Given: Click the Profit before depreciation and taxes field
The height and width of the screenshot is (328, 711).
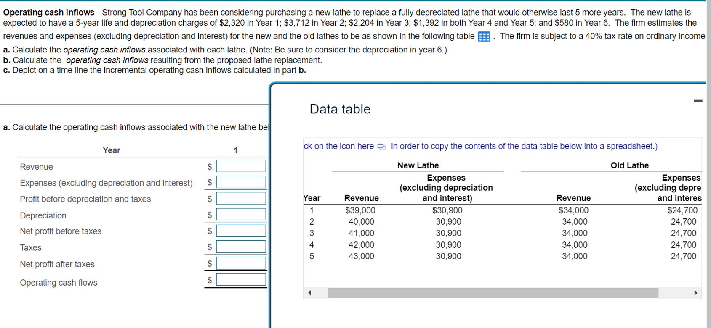Looking at the screenshot, I should (241, 198).
